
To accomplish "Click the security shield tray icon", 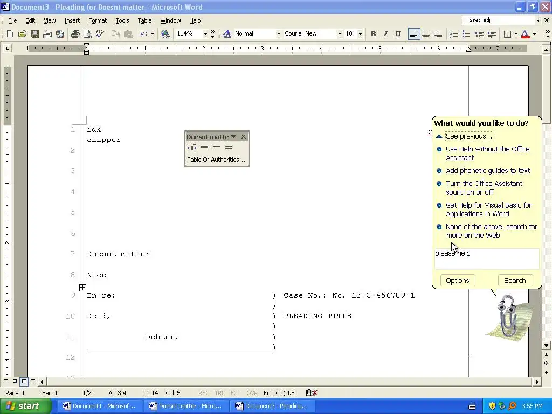I will point(492,406).
